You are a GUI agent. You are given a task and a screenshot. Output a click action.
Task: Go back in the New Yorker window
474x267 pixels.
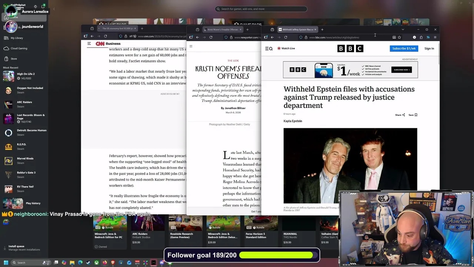tap(197, 37)
